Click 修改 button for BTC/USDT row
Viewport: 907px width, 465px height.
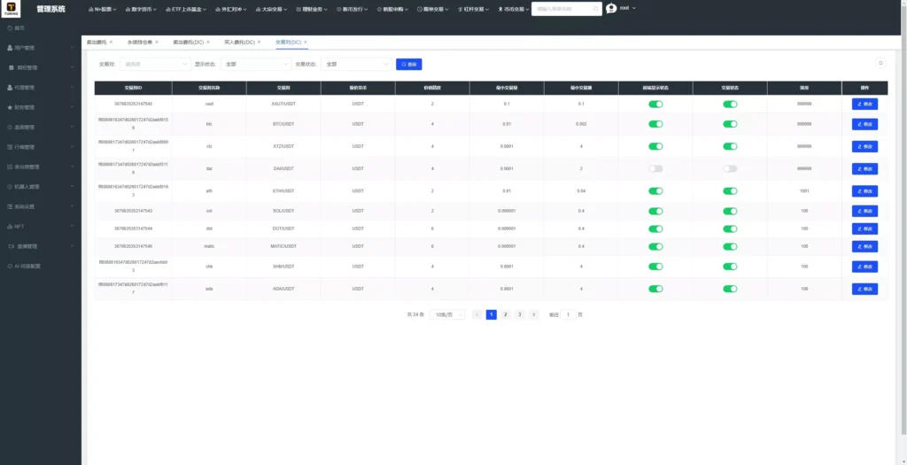[x=864, y=124]
